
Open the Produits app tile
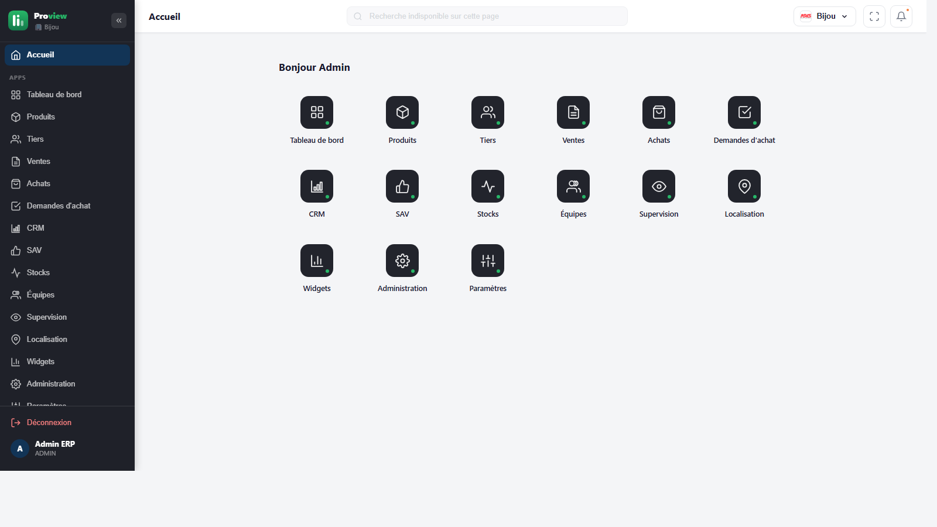(x=402, y=112)
